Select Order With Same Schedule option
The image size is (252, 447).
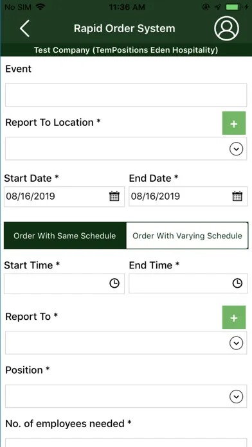pos(65,236)
